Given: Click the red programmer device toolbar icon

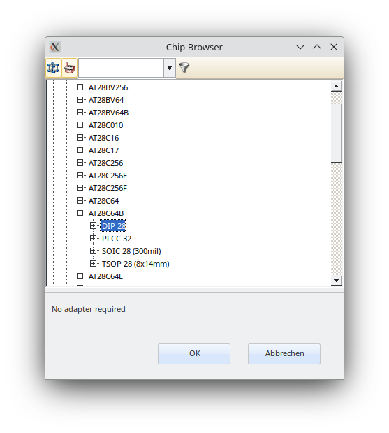Looking at the screenshot, I should point(69,68).
